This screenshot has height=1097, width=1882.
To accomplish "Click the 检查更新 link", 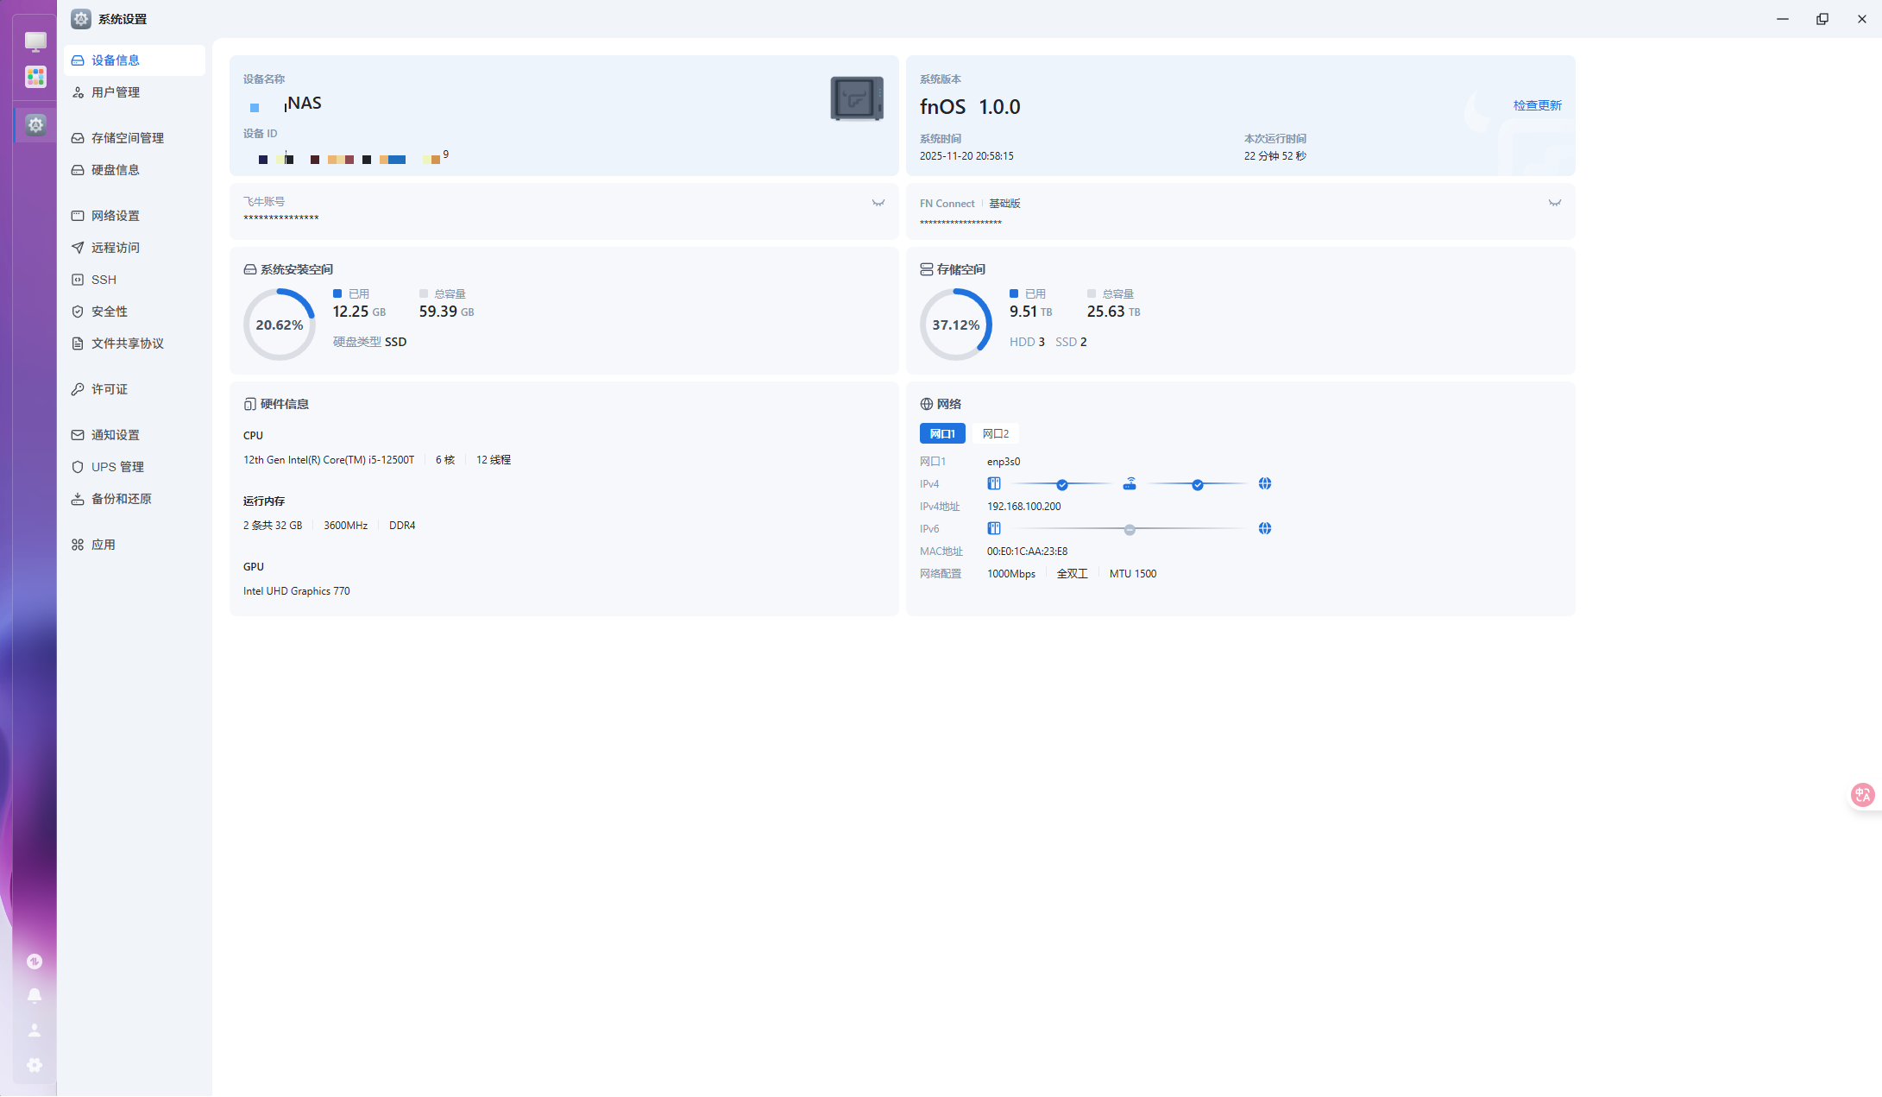I will click(1537, 105).
